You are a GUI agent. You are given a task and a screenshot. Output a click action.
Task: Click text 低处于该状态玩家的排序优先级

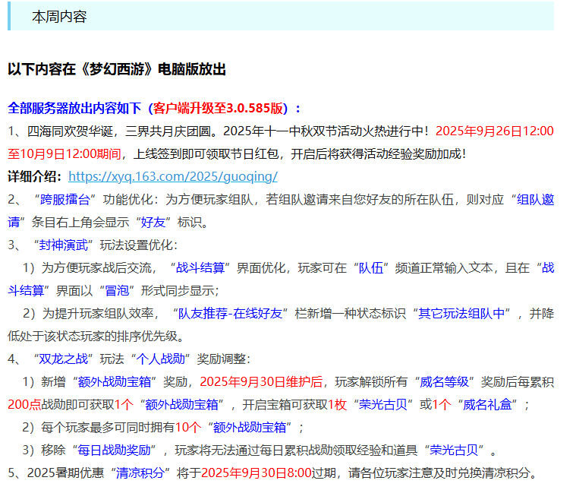click(93, 337)
